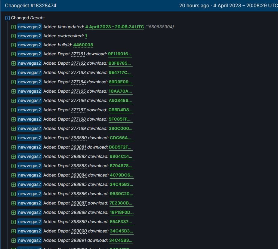Open manifest 9E116016... link
Viewport: 278px width, 249px height.
pos(120,54)
